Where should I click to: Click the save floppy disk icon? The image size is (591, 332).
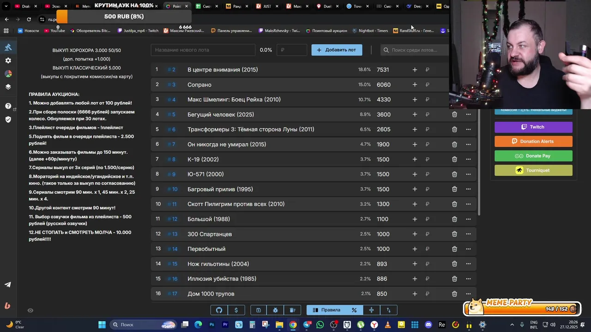coord(259,310)
